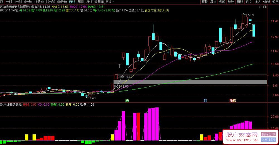The width and height of the screenshot is (279, 145).
Task: Click the 7.40 low price label
Action: (x=93, y=98)
